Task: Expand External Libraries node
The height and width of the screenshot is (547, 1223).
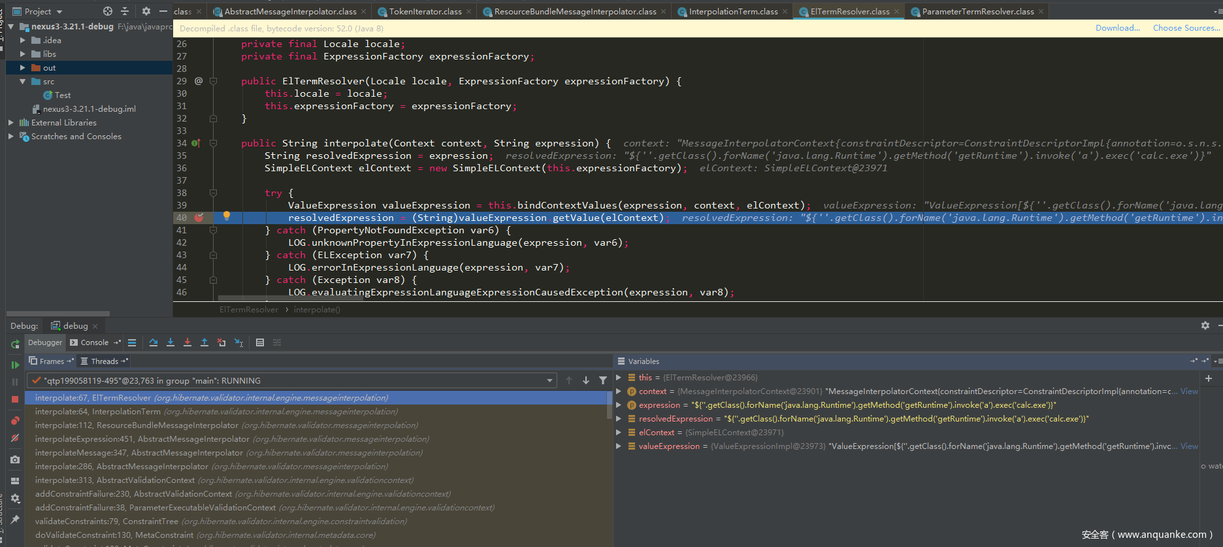Action: click(10, 123)
